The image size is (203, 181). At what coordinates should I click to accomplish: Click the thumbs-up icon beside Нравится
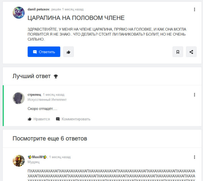30,119
